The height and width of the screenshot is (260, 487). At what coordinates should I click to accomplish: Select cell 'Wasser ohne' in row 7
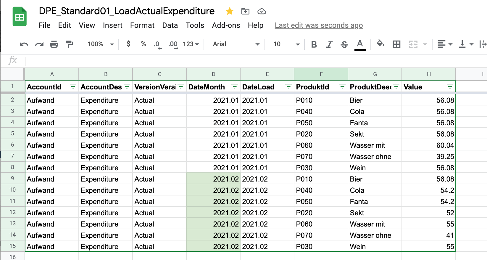(x=375, y=156)
